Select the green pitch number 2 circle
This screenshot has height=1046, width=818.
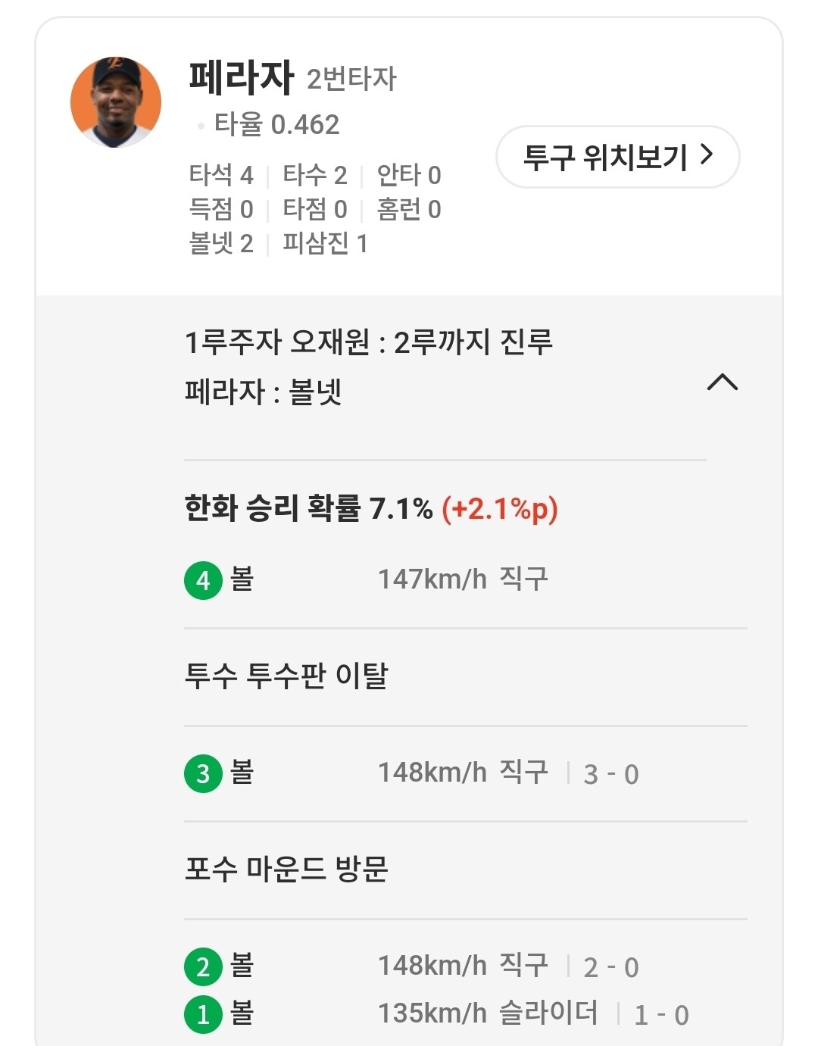coord(203,966)
